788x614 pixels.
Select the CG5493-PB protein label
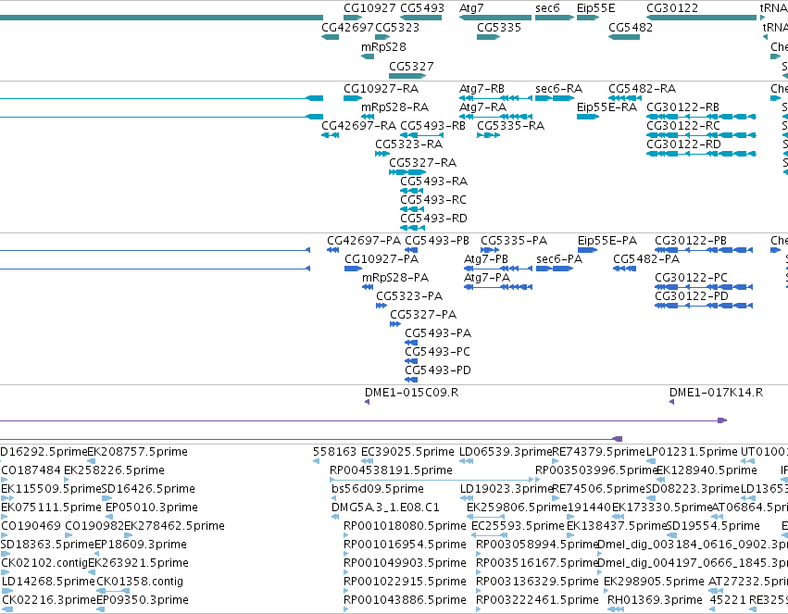click(437, 241)
